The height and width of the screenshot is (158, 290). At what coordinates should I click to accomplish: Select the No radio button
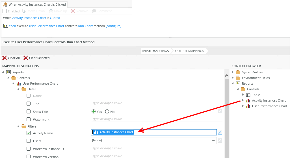click(107, 111)
